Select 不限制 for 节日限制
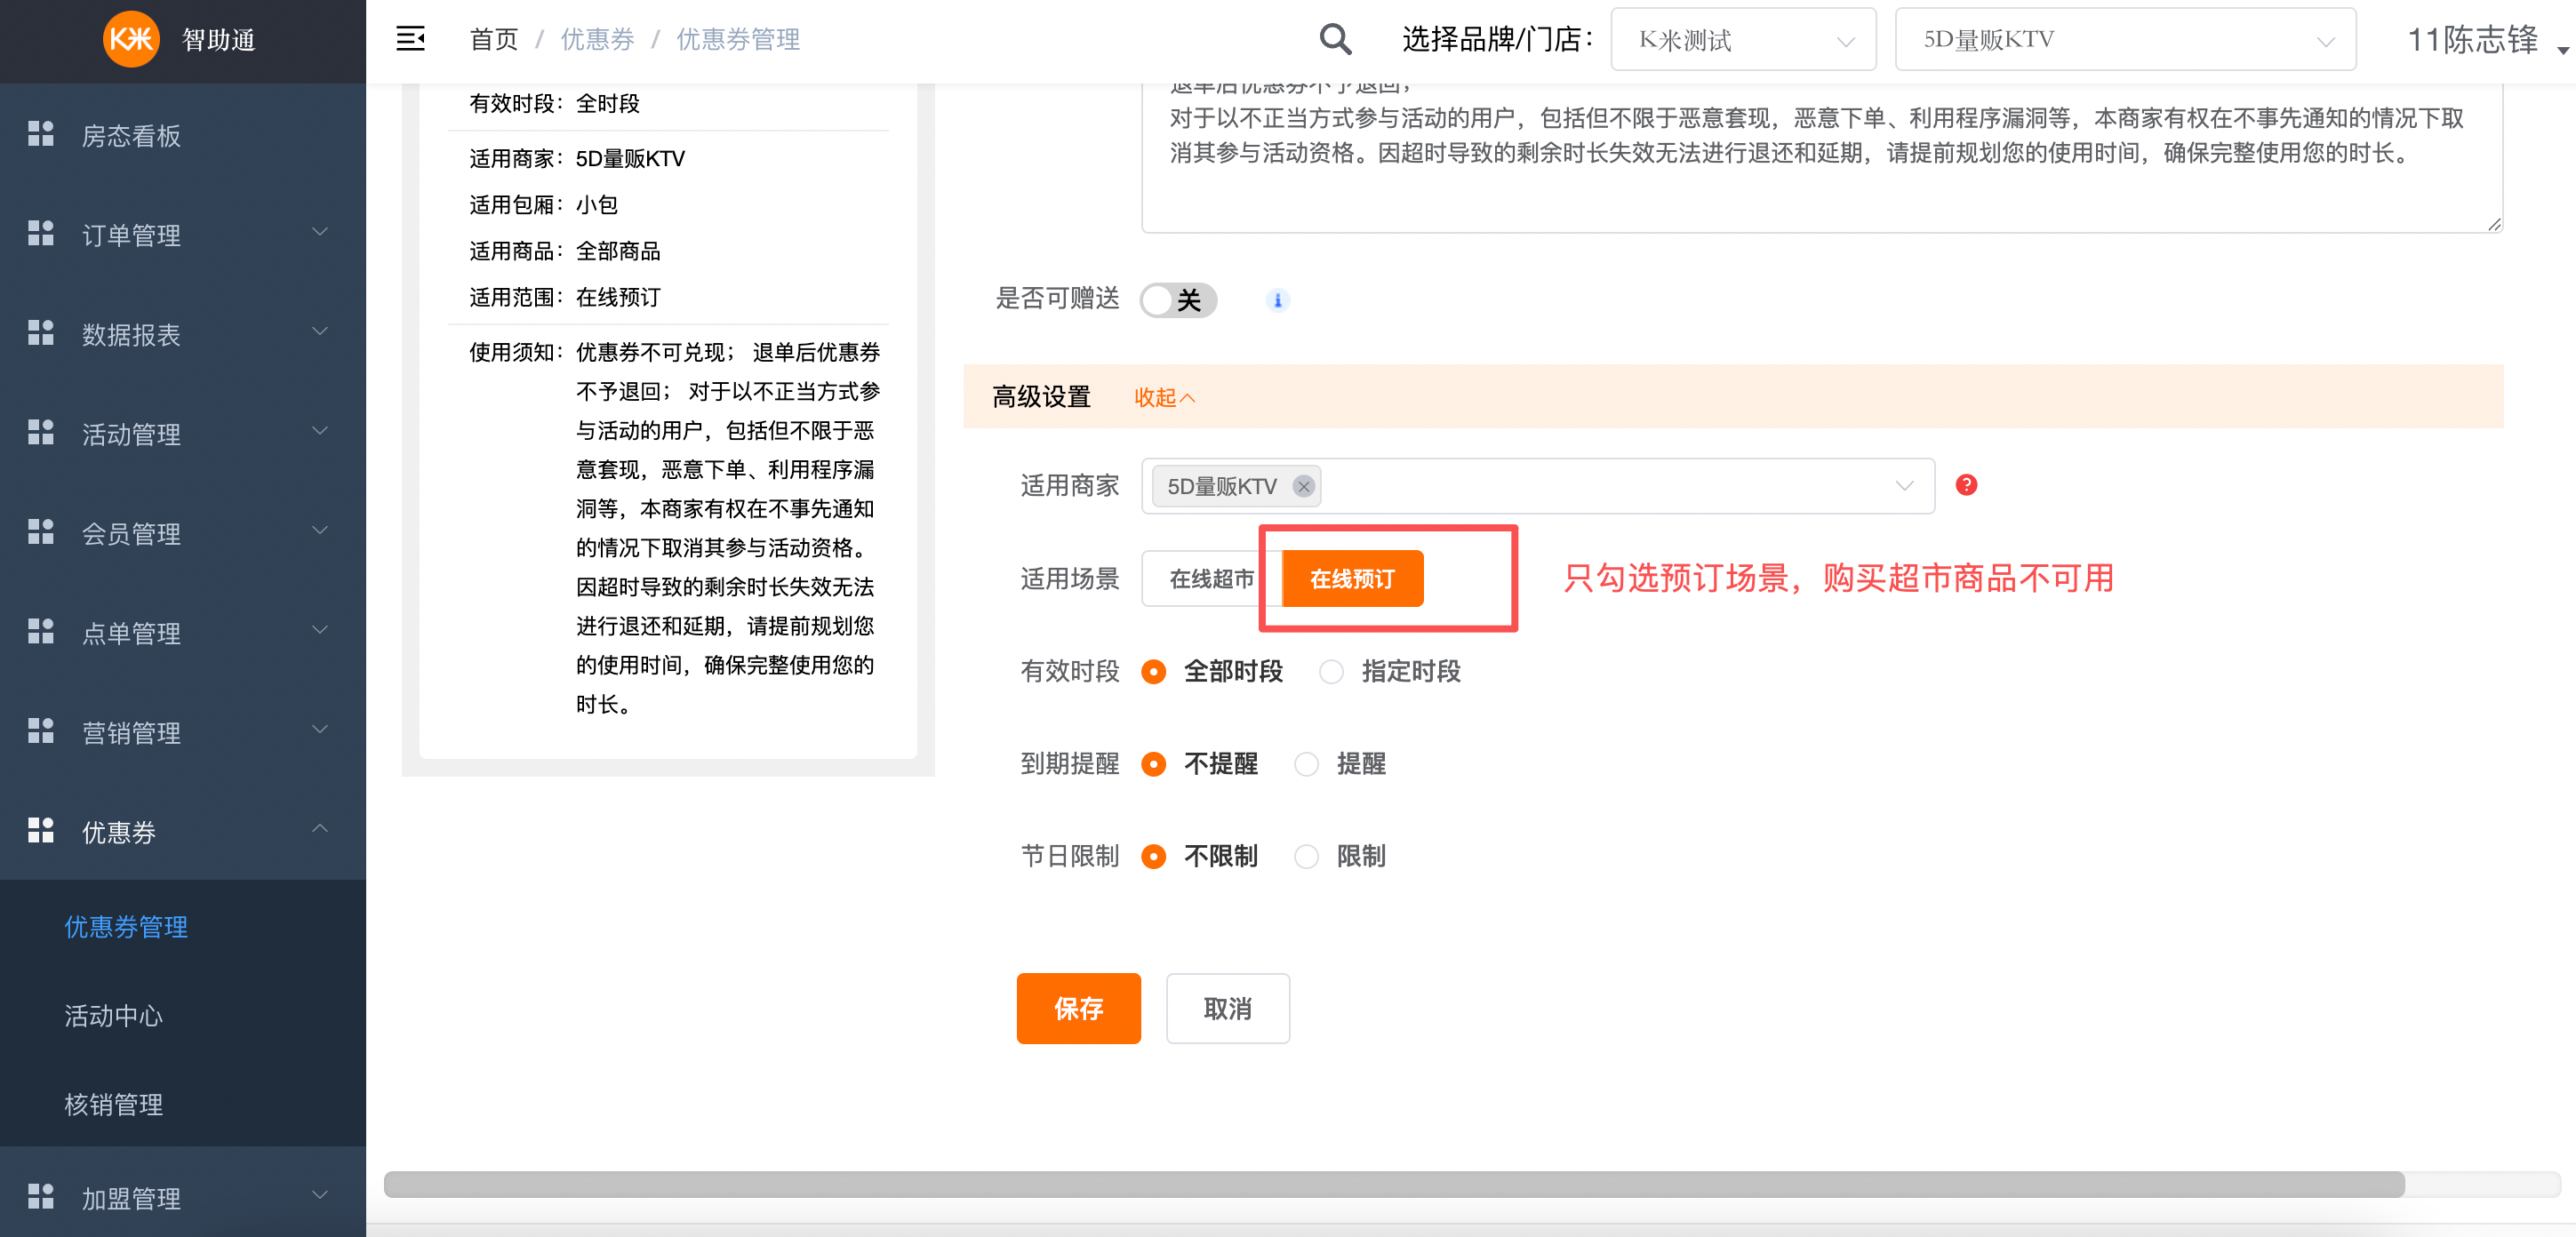The width and height of the screenshot is (2576, 1237). [1153, 857]
